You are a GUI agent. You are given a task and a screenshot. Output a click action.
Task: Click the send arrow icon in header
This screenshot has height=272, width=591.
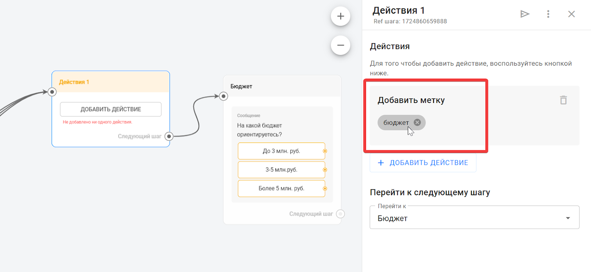click(525, 14)
